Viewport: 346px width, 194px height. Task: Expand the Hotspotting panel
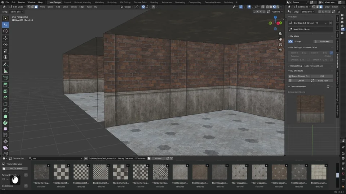tap(289, 66)
